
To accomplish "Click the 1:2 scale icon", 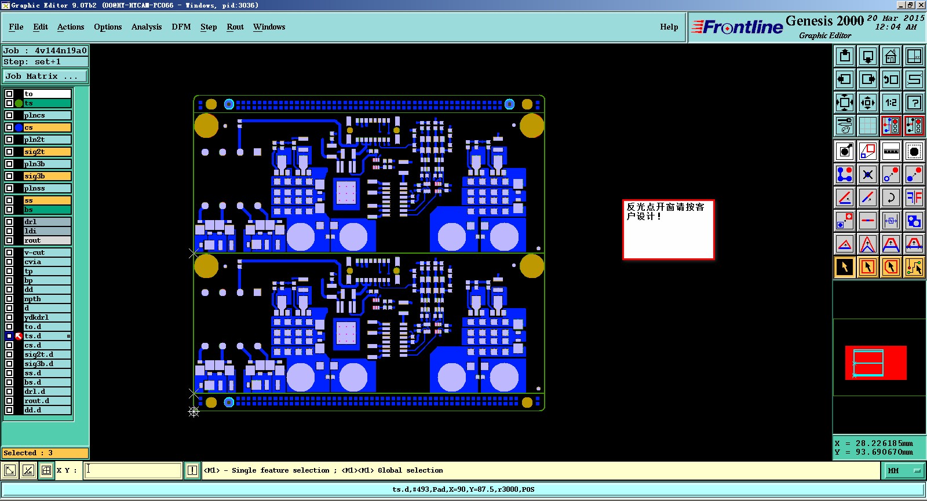I will 891,103.
